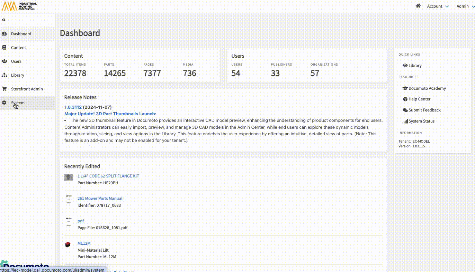Open the Account dropdown menu

pos(438,6)
